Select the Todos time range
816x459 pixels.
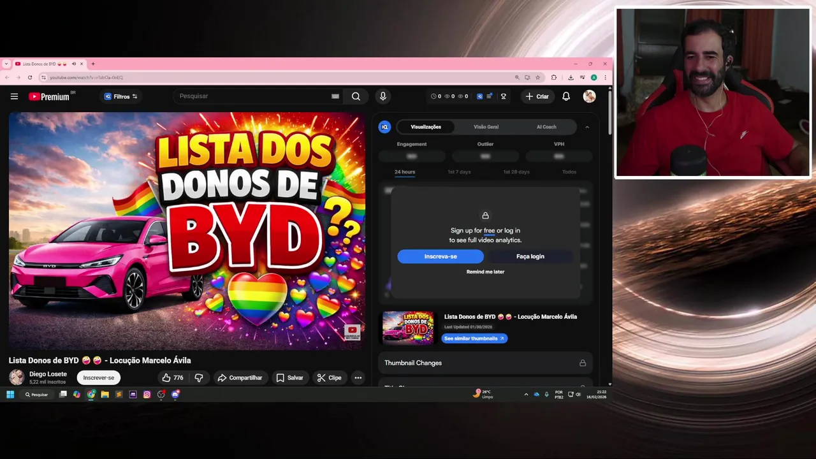(569, 172)
